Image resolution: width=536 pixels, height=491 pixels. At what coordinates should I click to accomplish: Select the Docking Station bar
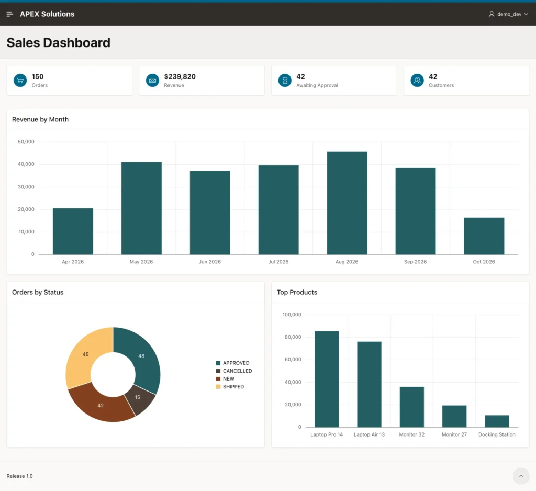coord(497,421)
